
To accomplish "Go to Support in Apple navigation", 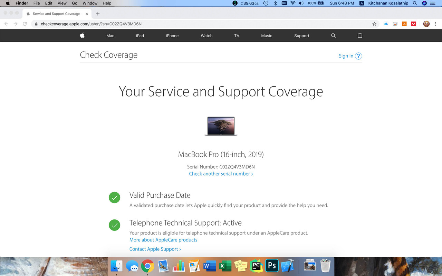I will coord(302,36).
